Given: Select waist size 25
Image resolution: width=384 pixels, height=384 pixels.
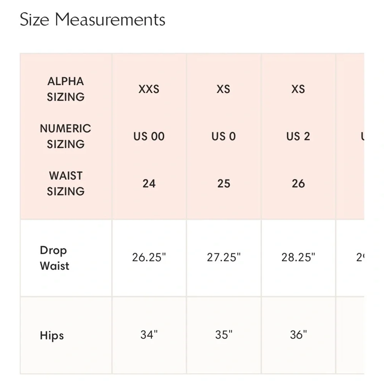Looking at the screenshot, I should 223,184.
